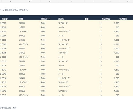Select quantity 9 in row S018

pyautogui.click(x=101, y=95)
